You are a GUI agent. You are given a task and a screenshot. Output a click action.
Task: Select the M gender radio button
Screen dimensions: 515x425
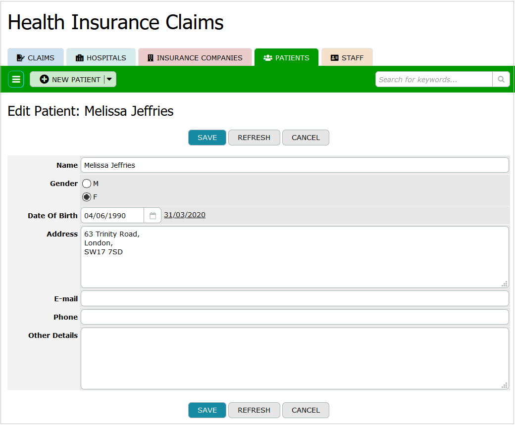tap(87, 184)
